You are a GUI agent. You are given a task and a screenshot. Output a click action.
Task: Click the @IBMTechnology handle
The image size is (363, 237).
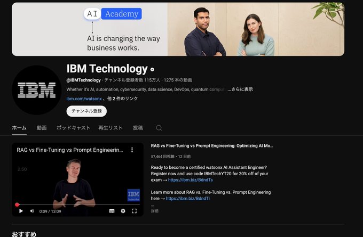click(x=84, y=80)
